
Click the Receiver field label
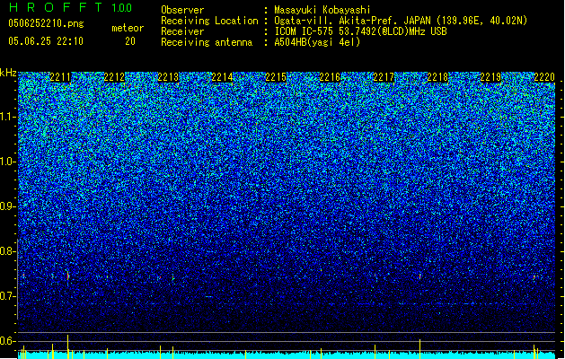tap(182, 31)
